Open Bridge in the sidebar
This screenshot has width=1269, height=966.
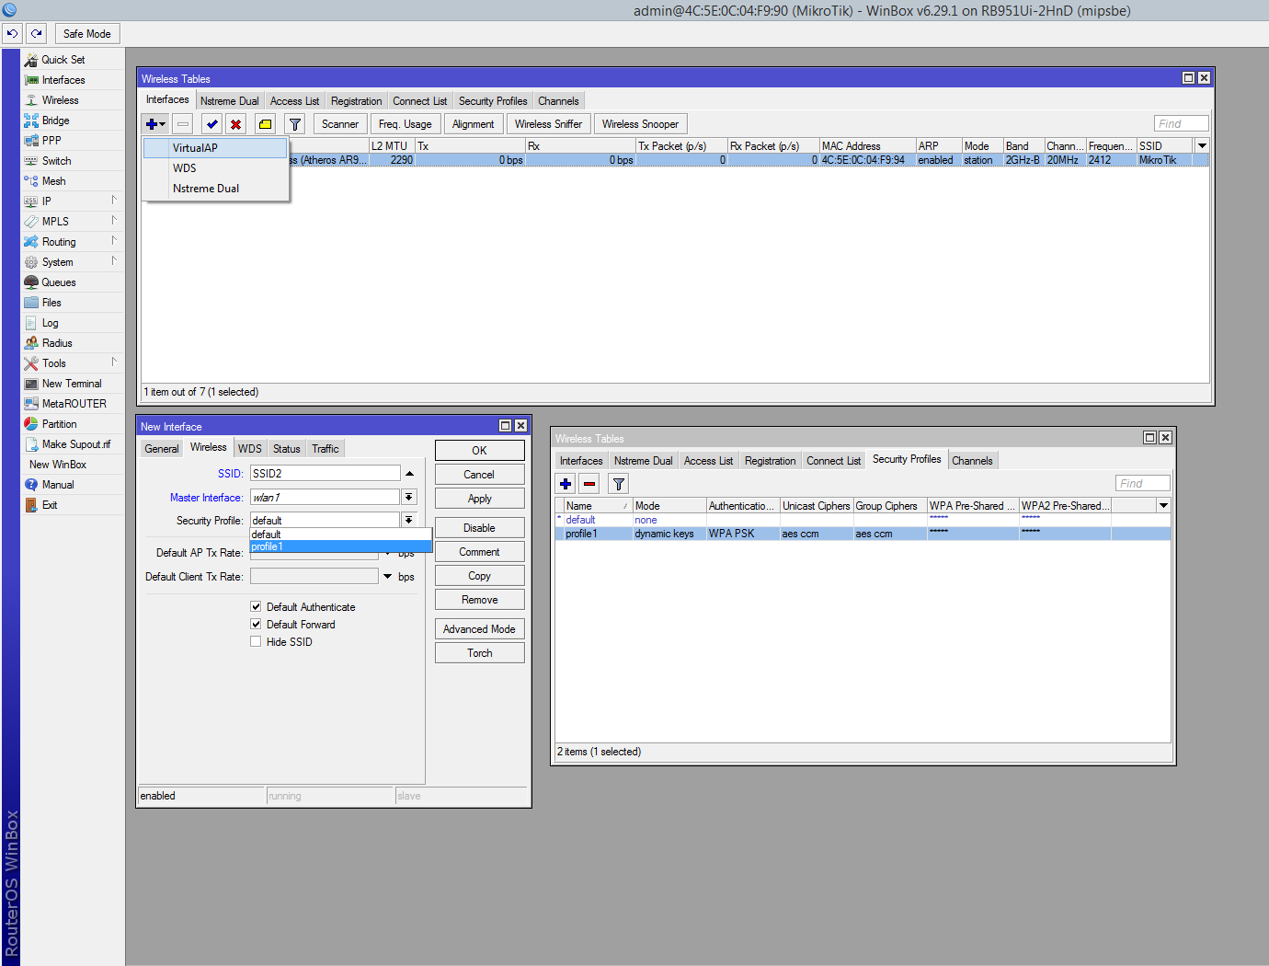coord(55,121)
